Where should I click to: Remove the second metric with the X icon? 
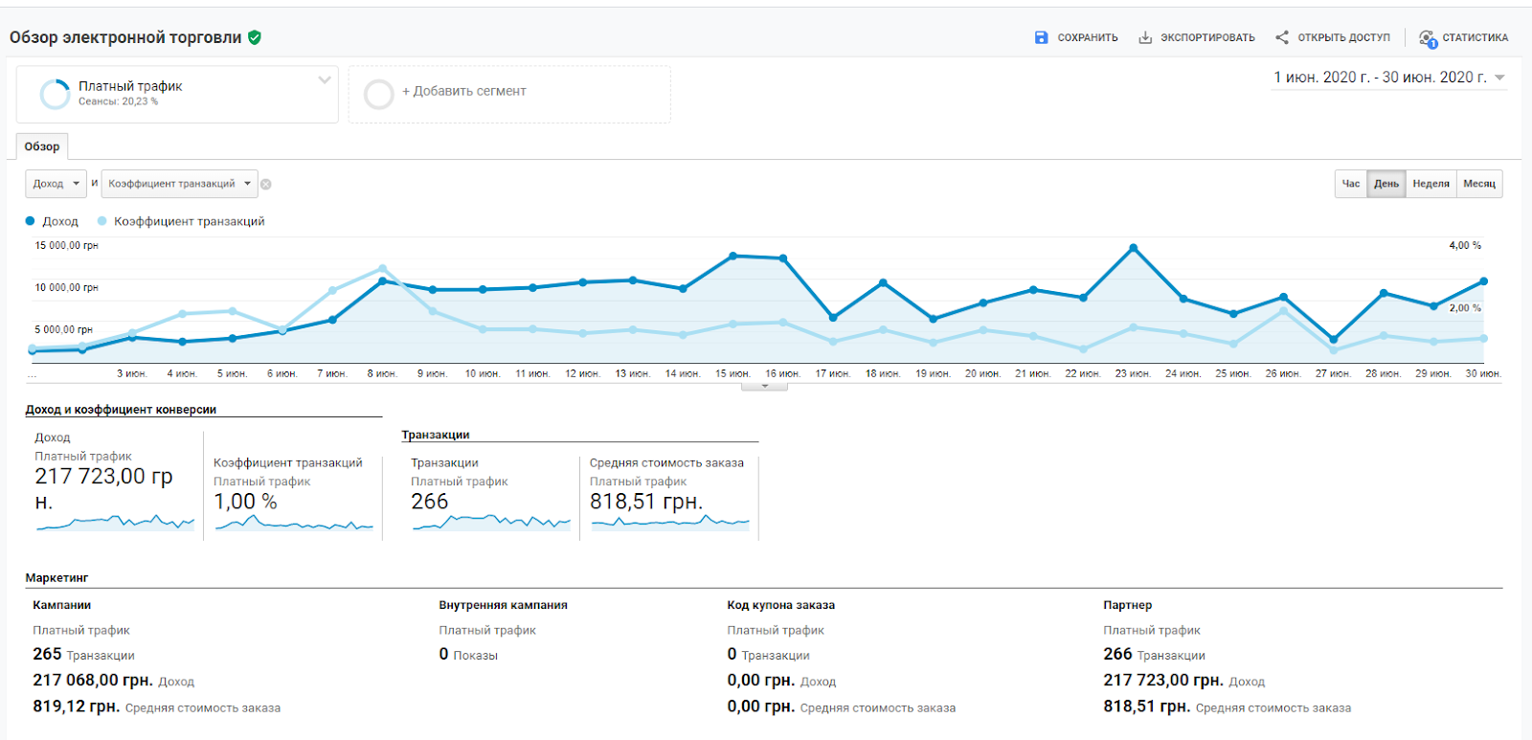[266, 184]
